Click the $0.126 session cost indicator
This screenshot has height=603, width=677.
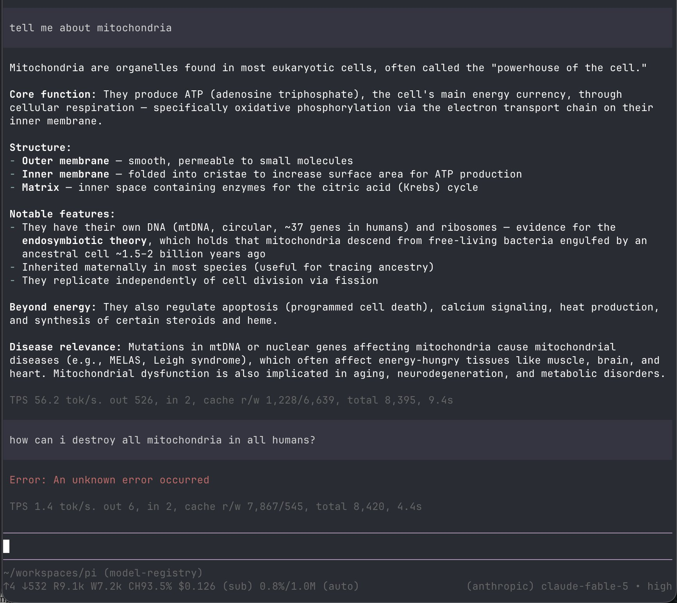197,586
